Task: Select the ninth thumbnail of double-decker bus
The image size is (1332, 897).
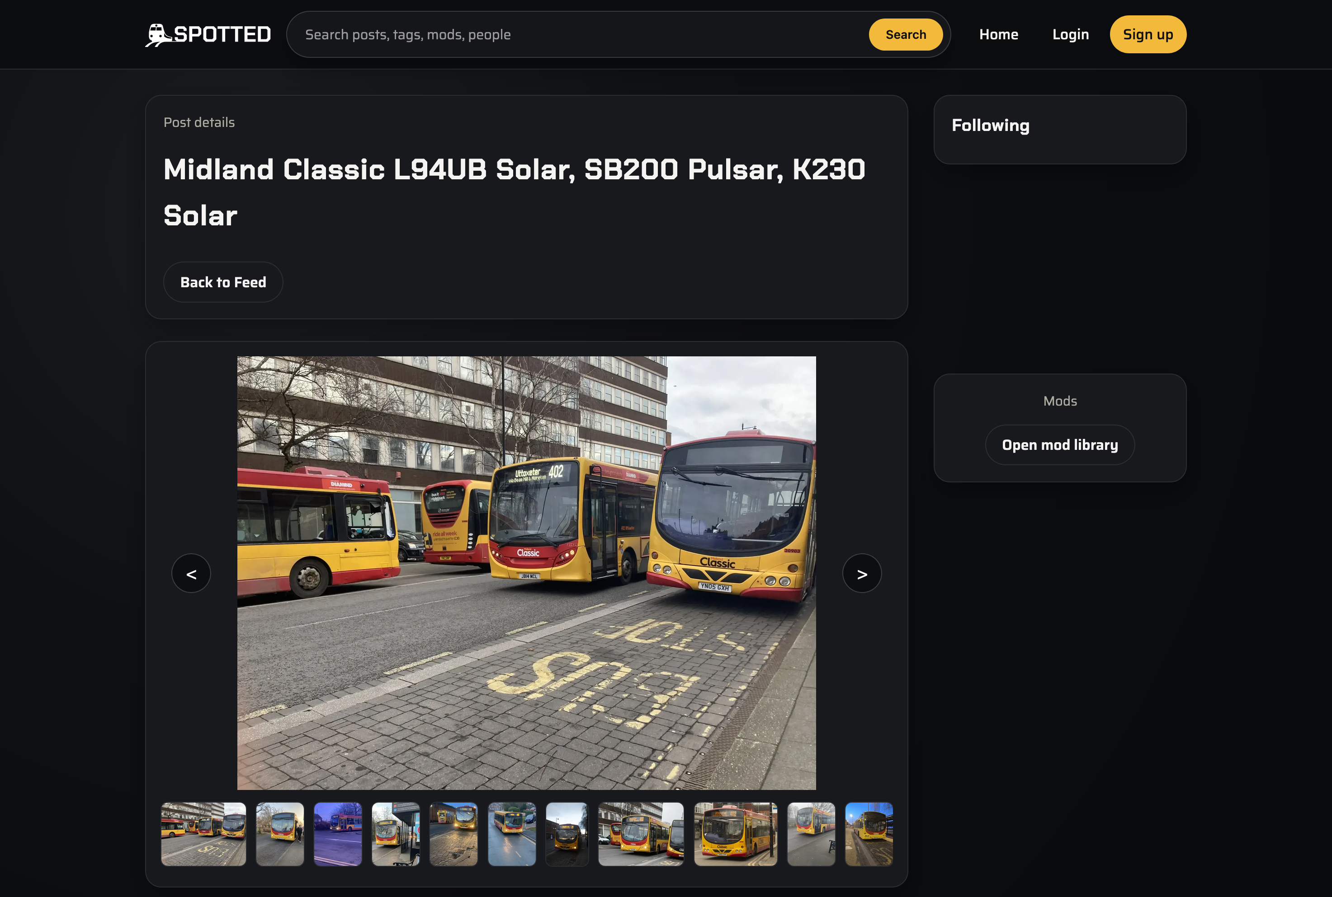Action: pyautogui.click(x=735, y=833)
